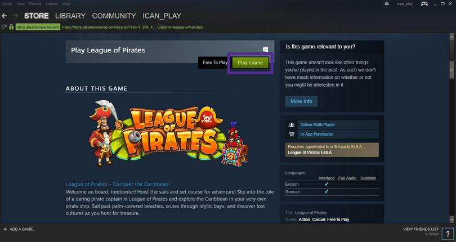Click the Free to Play genre link
This screenshot has height=242, width=456.
coord(338,219)
